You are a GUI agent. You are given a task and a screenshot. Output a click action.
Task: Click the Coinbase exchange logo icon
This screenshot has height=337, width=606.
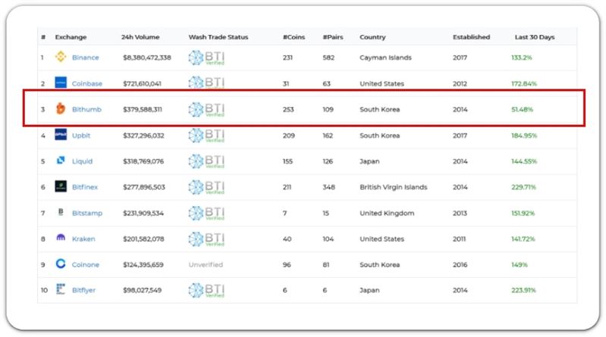point(61,83)
